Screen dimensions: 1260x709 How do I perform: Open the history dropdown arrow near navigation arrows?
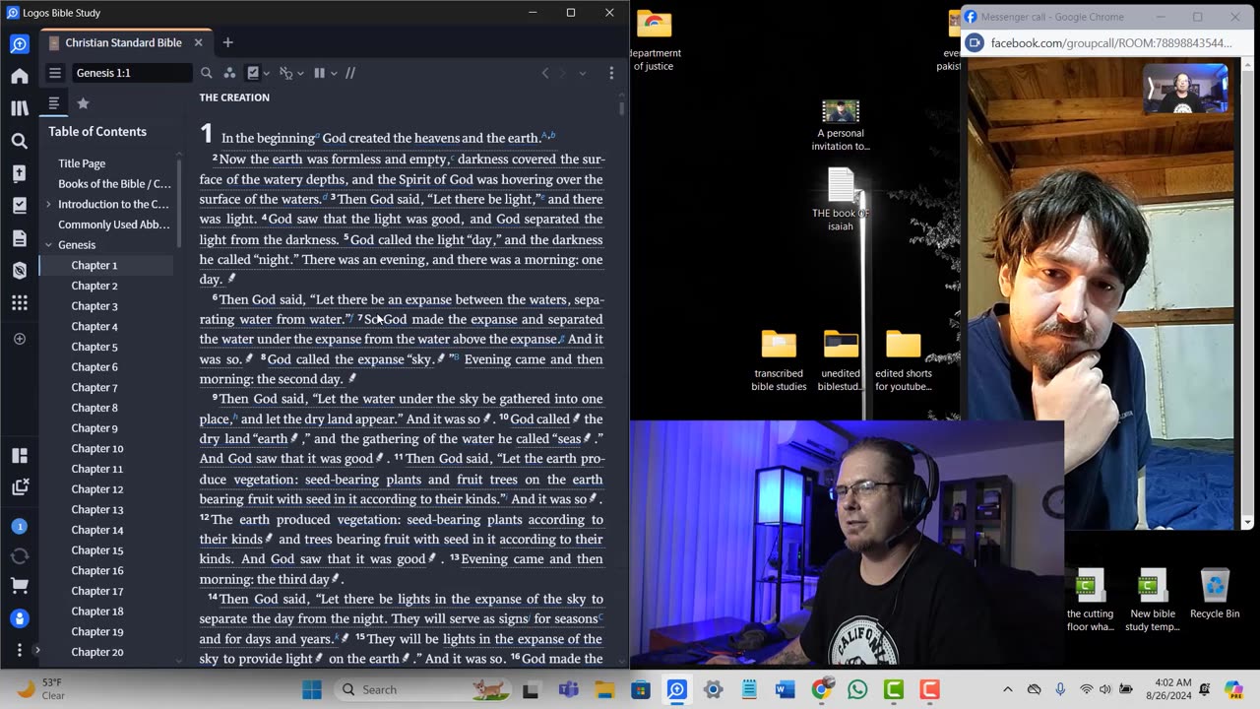point(582,73)
